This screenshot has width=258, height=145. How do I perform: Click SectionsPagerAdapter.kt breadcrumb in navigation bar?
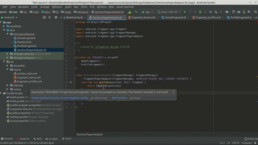(108, 12)
